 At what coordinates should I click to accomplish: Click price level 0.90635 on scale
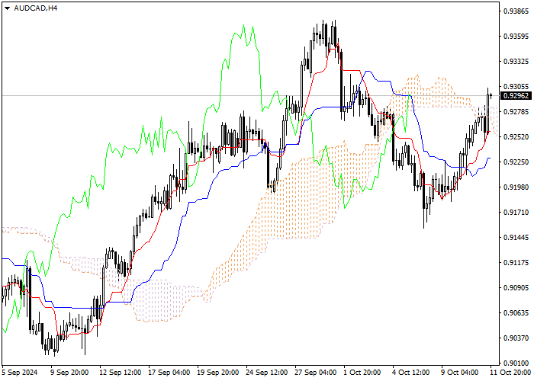point(516,313)
